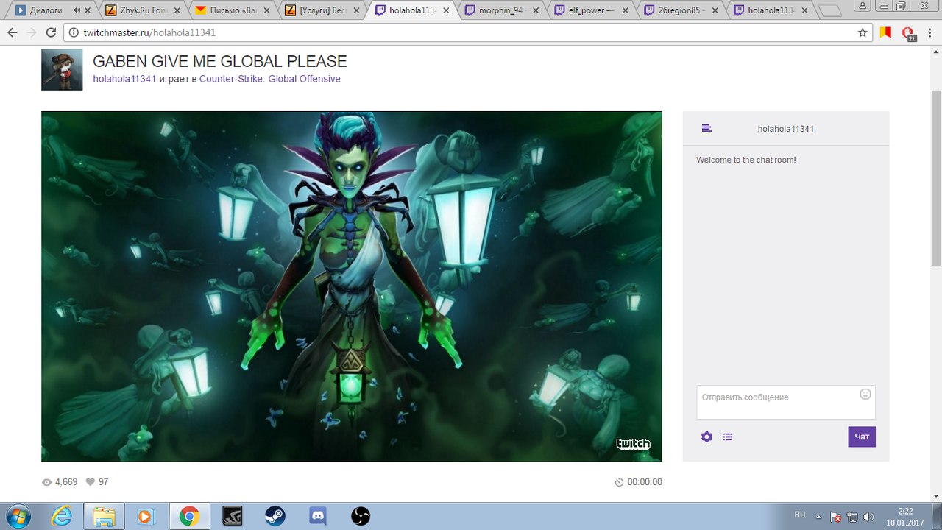Click the purple Чат send button
942x530 pixels.
pos(862,437)
